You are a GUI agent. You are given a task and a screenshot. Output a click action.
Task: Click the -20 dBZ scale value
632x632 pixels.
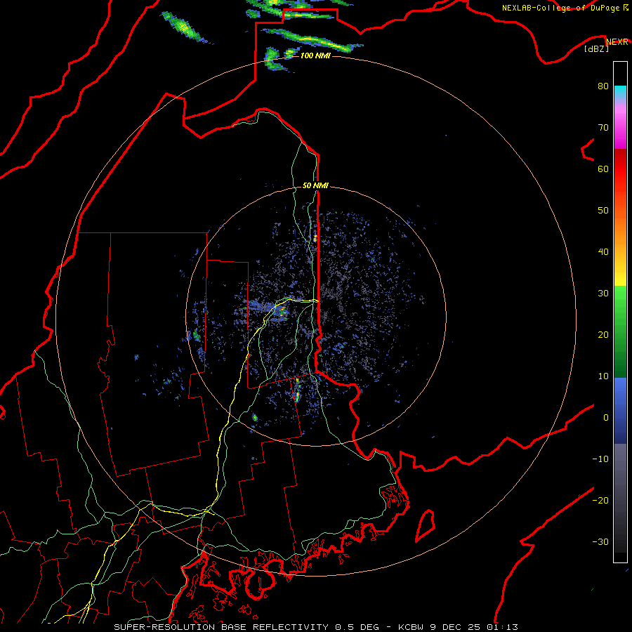[600, 500]
